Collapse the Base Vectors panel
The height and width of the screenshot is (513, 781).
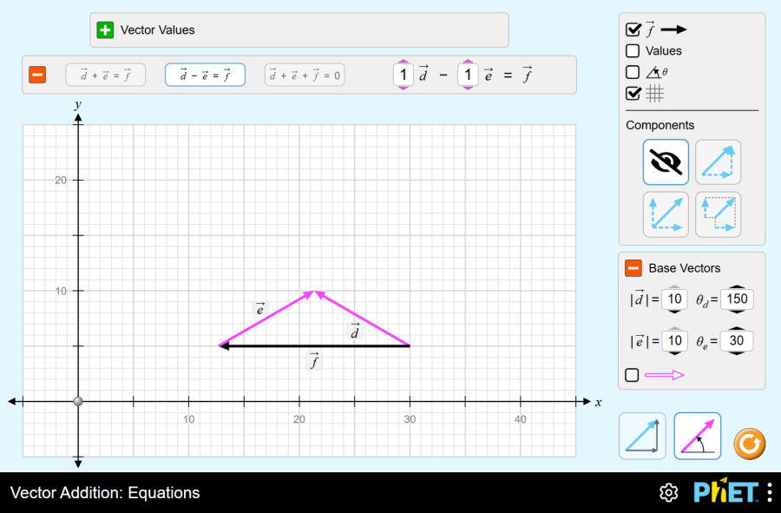[x=633, y=268]
